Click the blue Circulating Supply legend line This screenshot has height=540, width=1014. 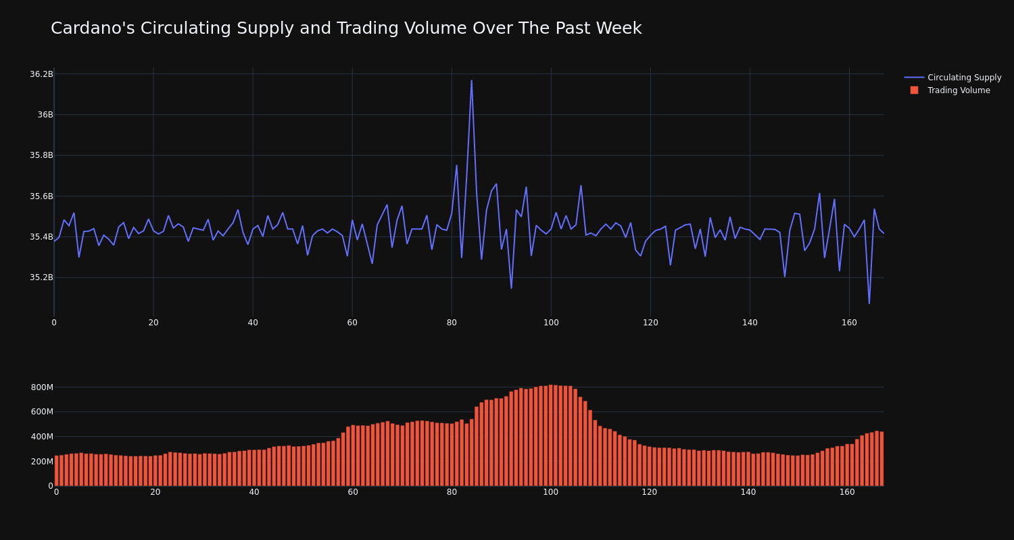point(914,78)
